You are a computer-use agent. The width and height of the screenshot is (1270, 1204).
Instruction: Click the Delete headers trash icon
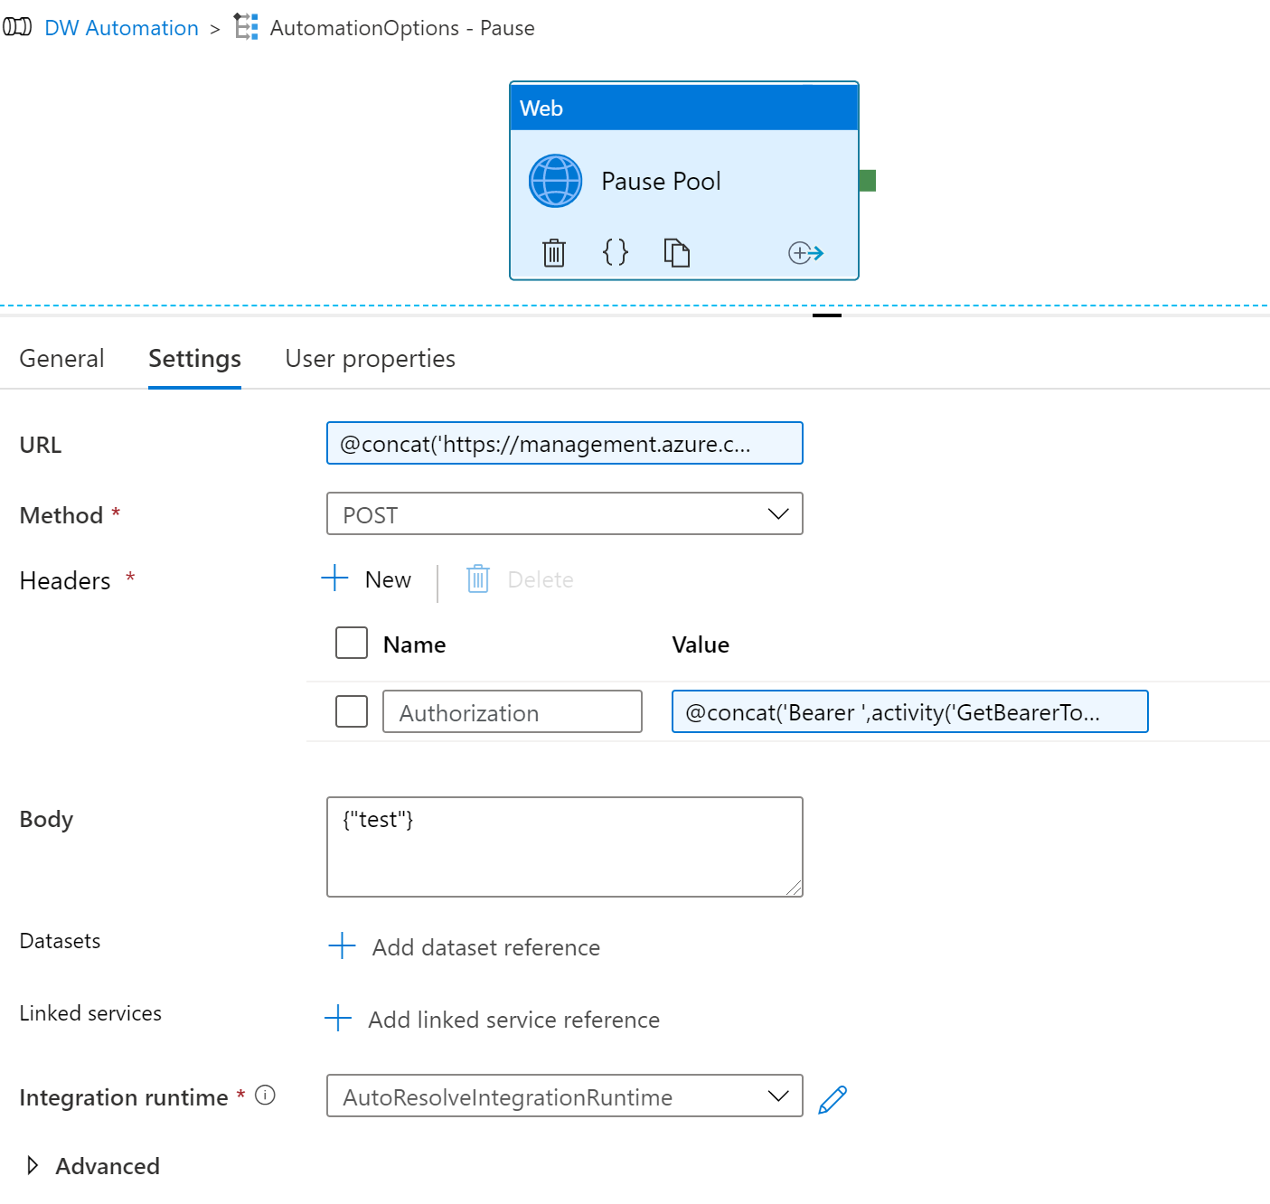point(477,578)
